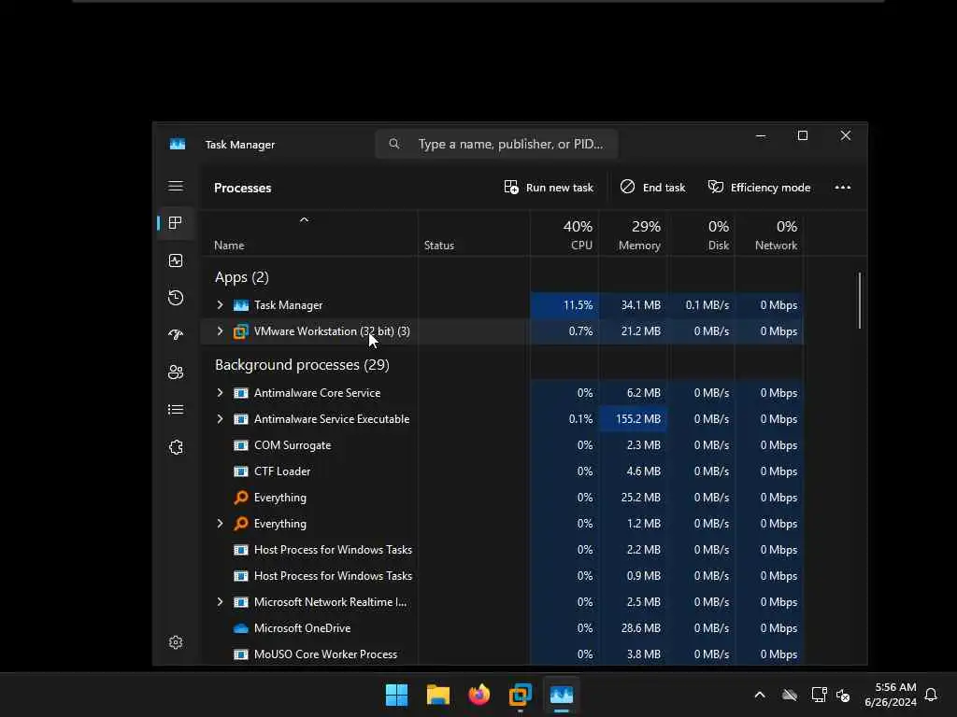Click the Everything 25.2 MB process icon
The height and width of the screenshot is (717, 957).
(x=241, y=498)
